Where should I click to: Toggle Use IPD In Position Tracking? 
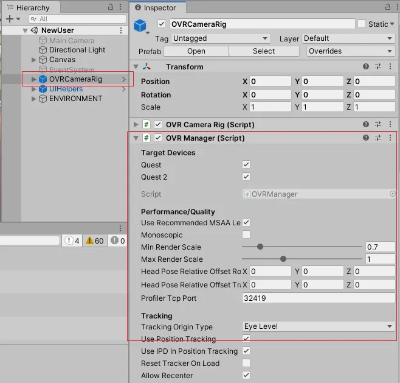click(x=246, y=351)
